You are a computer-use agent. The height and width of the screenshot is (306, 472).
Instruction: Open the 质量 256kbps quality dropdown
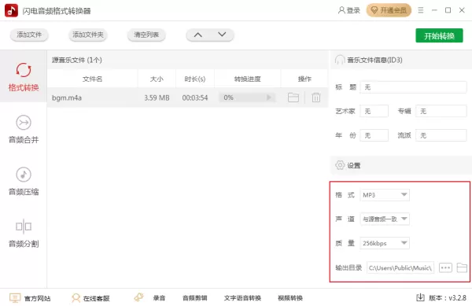(385, 243)
